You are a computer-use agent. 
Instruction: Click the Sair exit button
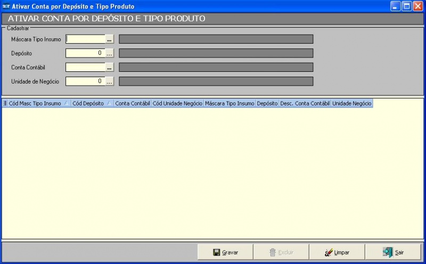[x=394, y=252]
